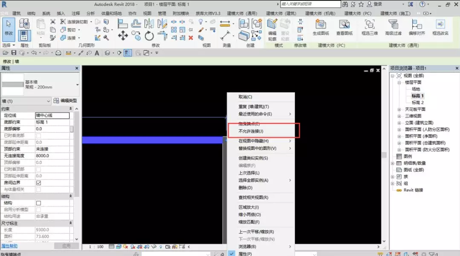
Task: Click the 高级过滤 filter icon
Action: (393, 28)
